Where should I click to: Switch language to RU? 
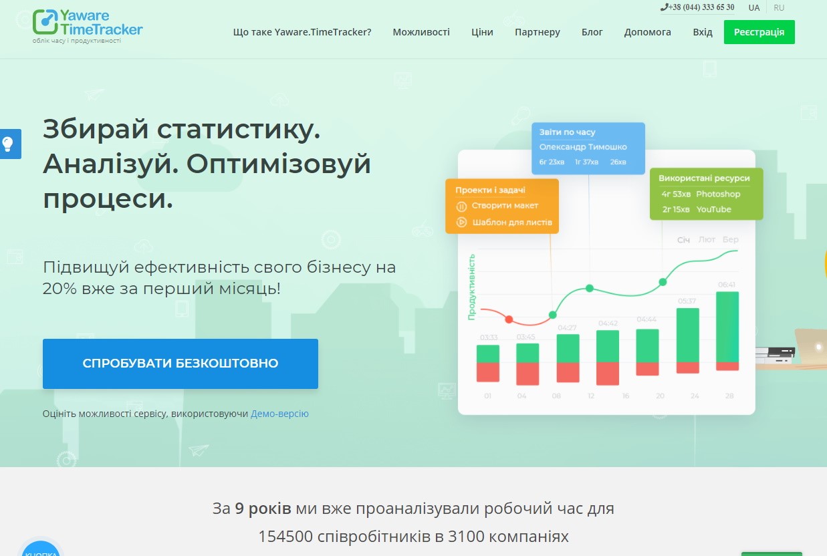coord(779,8)
